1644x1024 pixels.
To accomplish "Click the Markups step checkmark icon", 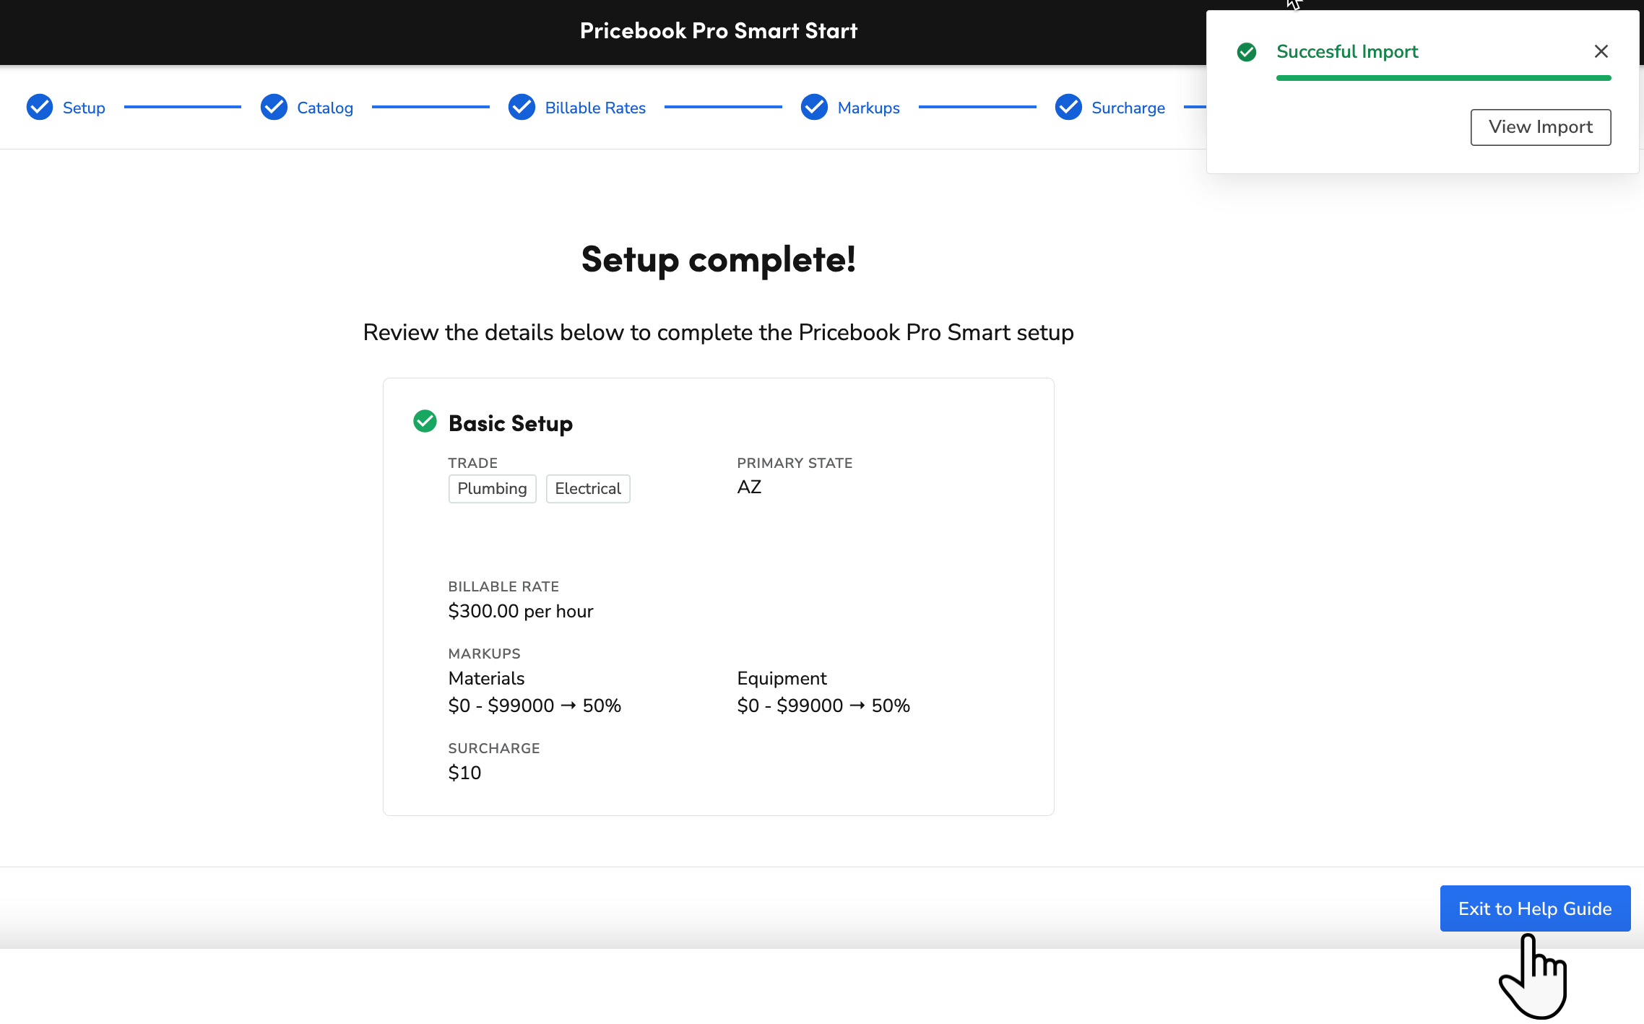I will pyautogui.click(x=814, y=107).
